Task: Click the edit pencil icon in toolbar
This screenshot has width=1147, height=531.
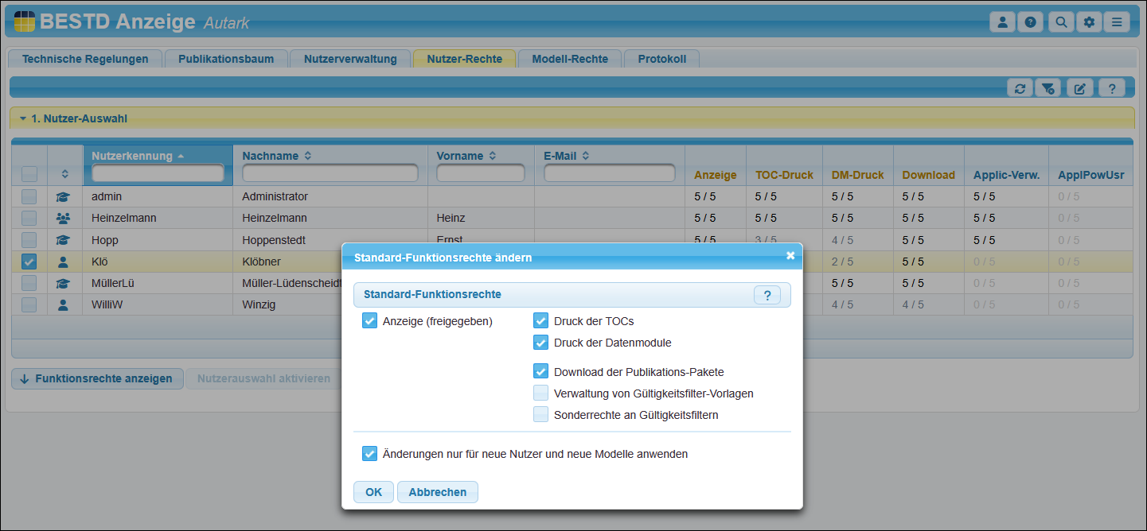Action: coord(1079,88)
